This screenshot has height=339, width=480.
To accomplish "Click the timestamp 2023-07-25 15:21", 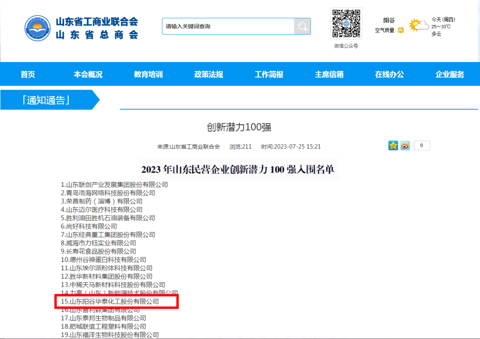I will point(297,147).
